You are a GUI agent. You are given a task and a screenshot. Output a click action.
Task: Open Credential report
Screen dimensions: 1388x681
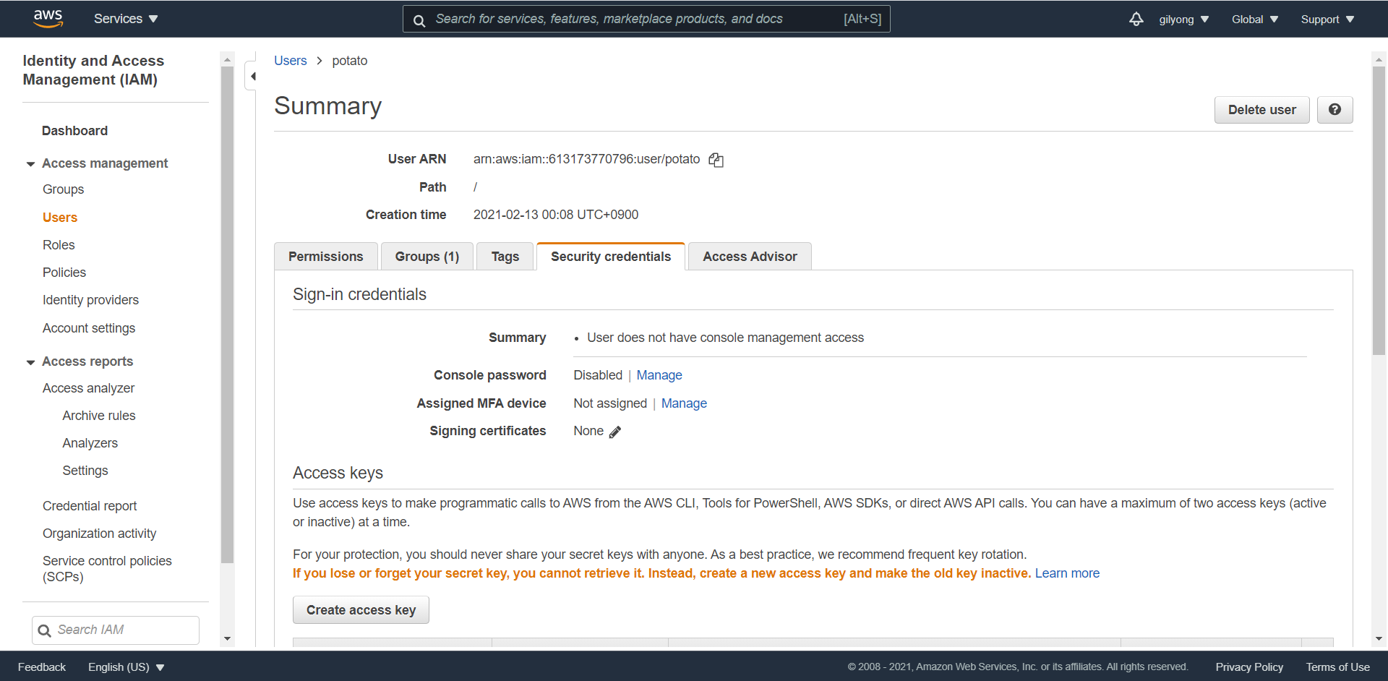point(90,506)
